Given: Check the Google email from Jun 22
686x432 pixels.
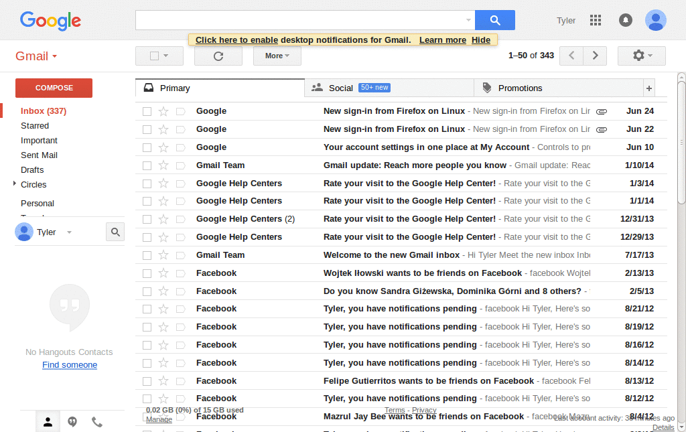Looking at the screenshot, I should coord(147,129).
